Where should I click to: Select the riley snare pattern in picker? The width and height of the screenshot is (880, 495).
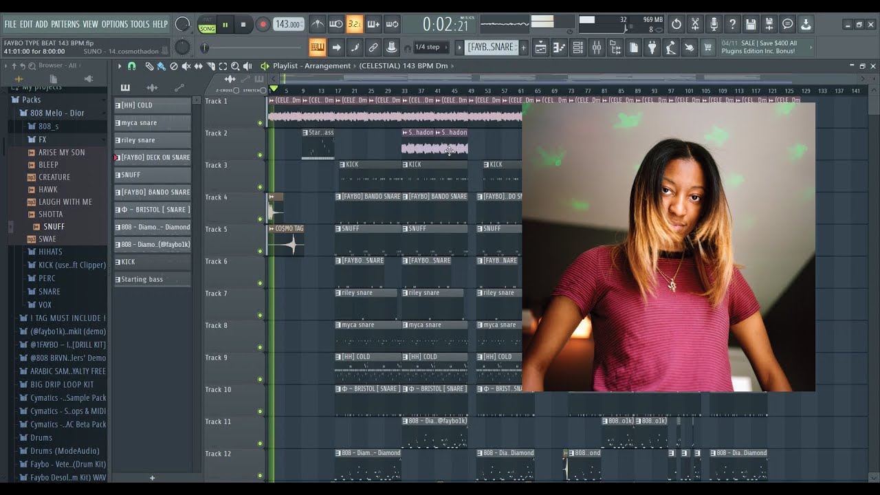click(153, 140)
